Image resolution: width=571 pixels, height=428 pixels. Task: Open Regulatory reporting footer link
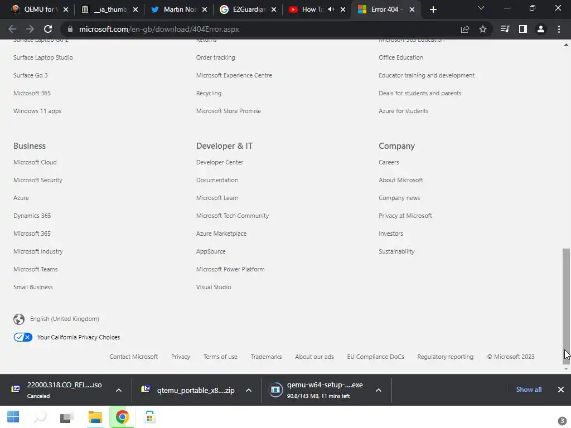pos(446,357)
